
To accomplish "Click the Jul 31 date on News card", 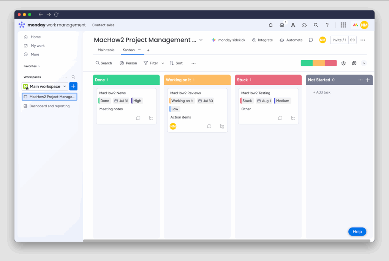I will [121, 101].
